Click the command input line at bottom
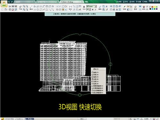160x120 pixels. [51, 119]
